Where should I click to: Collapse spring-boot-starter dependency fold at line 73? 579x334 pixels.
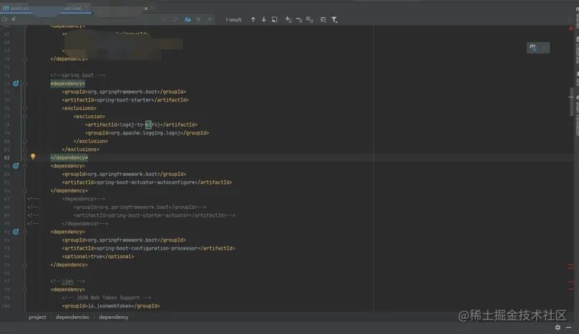[x=26, y=84]
